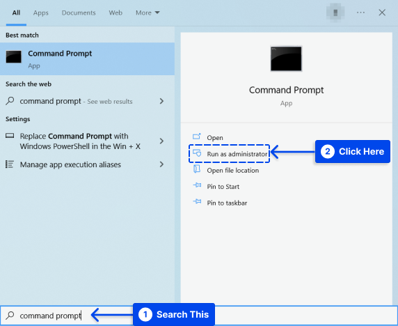Click Run as administrator
Image resolution: width=398 pixels, height=326 pixels.
click(237, 154)
